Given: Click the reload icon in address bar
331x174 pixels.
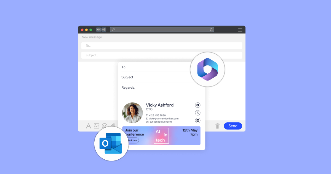Looking at the screenshot, I should 211,30.
